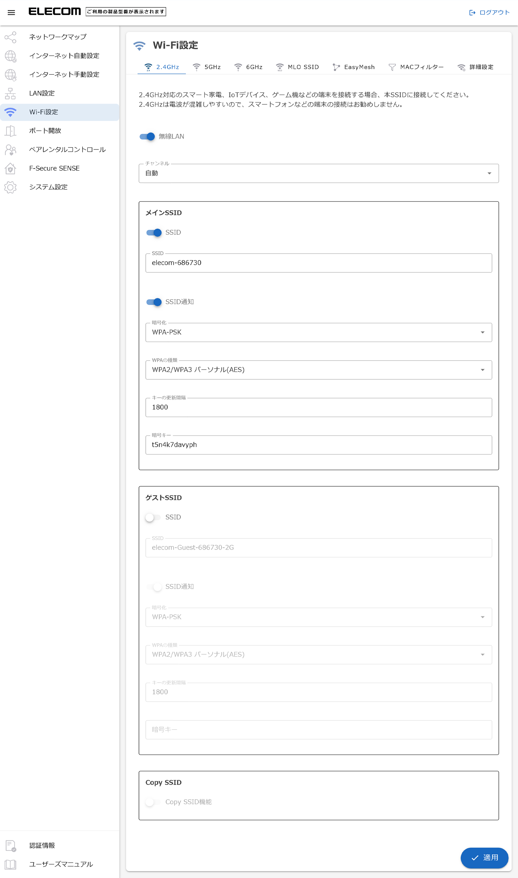
Task: Click the main SSID name input field
Action: point(318,263)
